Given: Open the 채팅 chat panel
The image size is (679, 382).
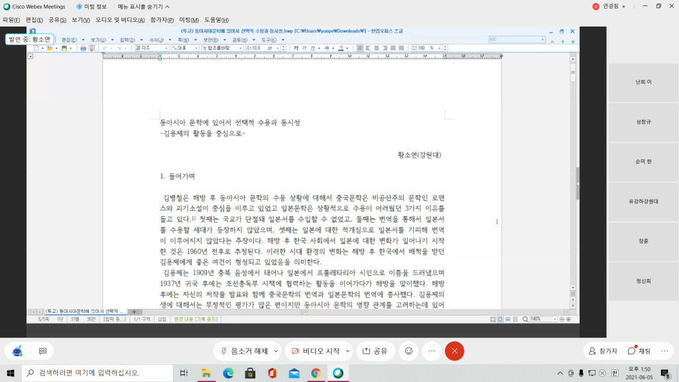Looking at the screenshot, I should point(640,351).
